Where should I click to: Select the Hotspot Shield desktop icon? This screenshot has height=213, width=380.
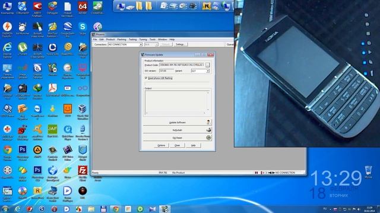click(83, 152)
